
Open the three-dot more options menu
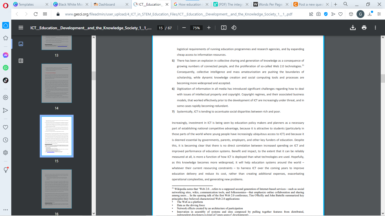pyautogui.click(x=375, y=28)
